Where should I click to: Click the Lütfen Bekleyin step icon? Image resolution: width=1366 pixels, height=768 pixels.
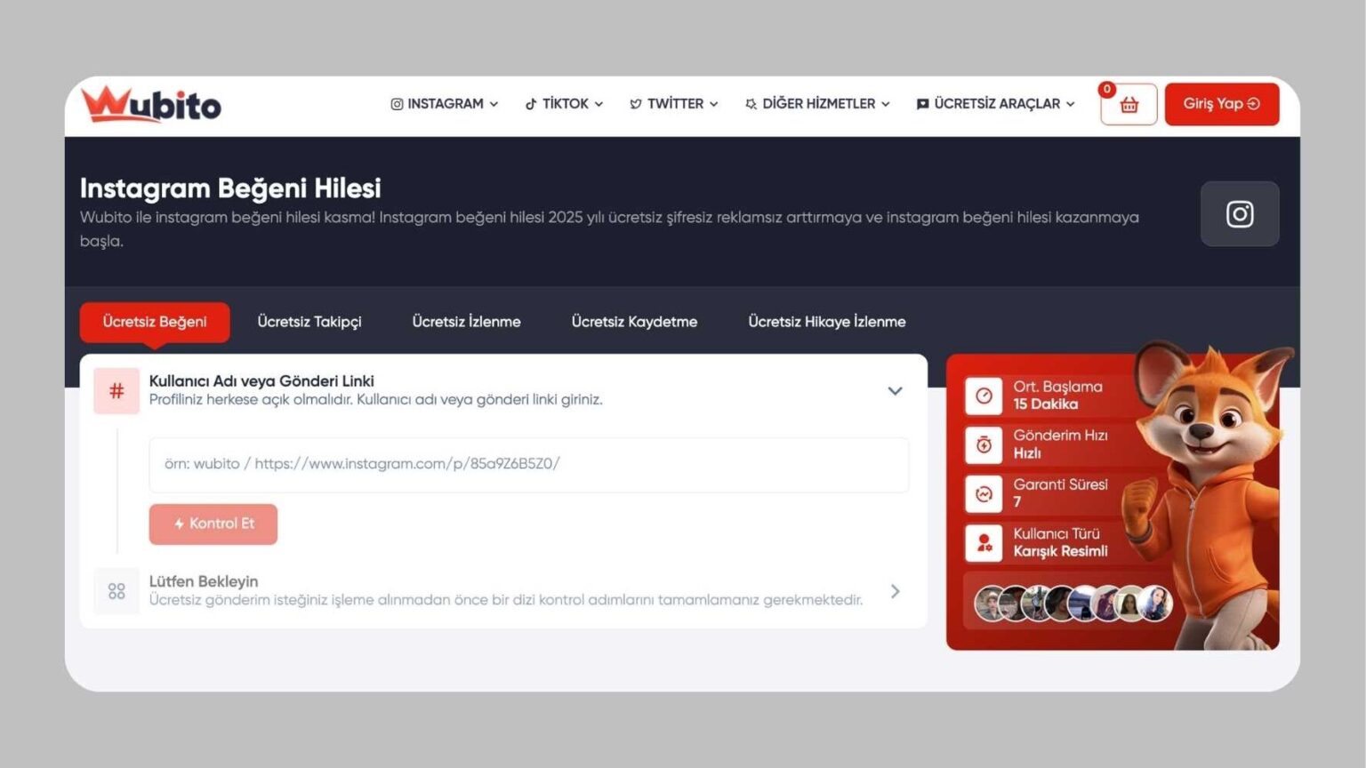[x=116, y=590]
